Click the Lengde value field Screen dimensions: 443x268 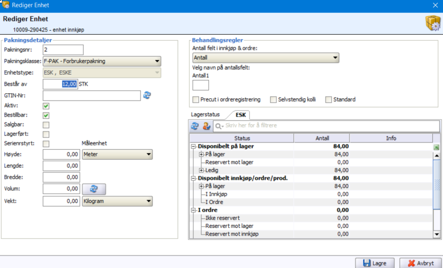pyautogui.click(x=61, y=166)
